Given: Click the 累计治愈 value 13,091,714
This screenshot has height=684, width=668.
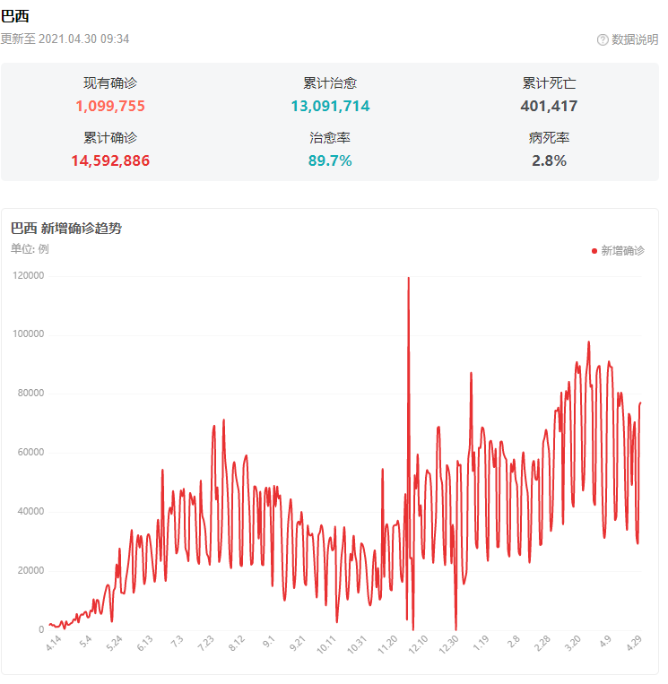Looking at the screenshot, I should coord(330,106).
